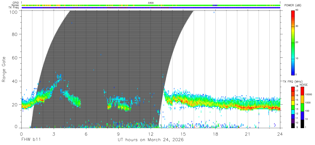Click the CPID value 3300 label
This screenshot has height=145, width=315.
point(151,3)
